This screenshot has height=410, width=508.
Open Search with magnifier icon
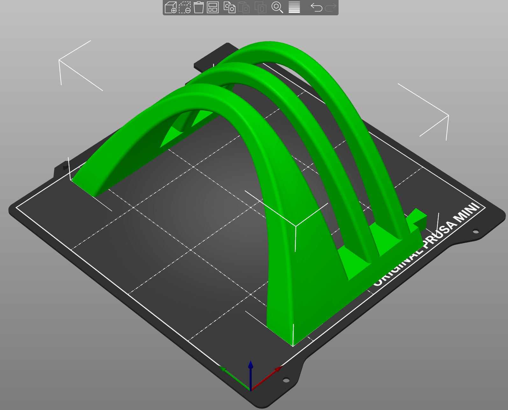pyautogui.click(x=277, y=7)
